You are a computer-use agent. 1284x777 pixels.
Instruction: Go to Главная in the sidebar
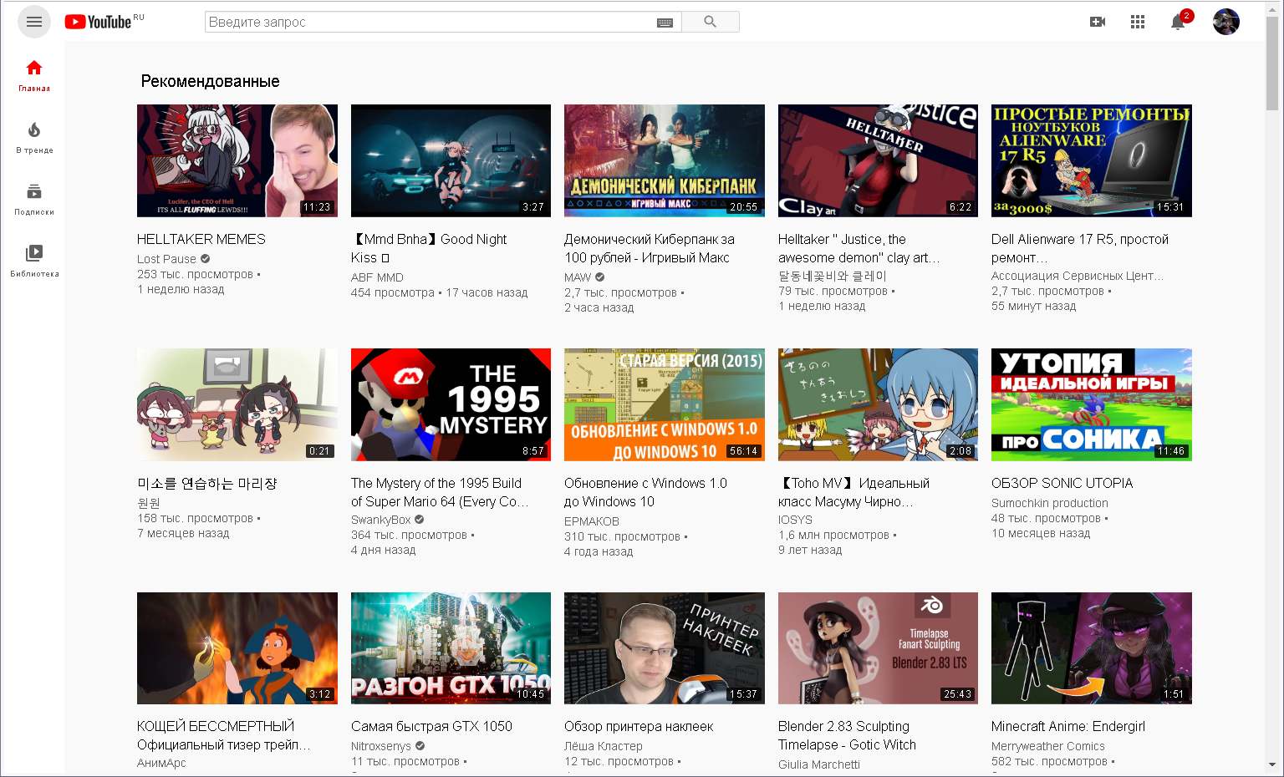tap(34, 75)
